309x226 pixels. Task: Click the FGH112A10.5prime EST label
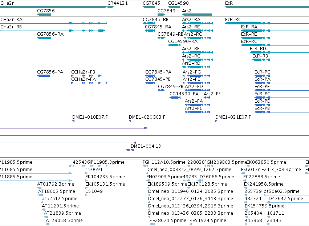[x=164, y=162]
